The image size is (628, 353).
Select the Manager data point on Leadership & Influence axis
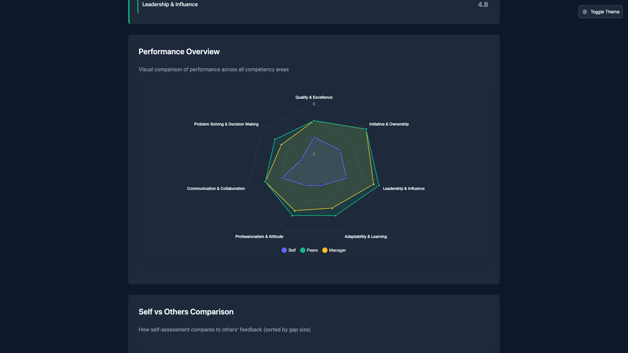(x=374, y=184)
